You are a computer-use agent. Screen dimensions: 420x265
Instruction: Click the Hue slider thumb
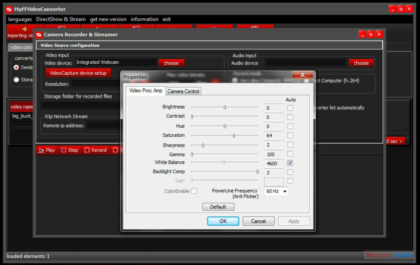pyautogui.click(x=225, y=126)
